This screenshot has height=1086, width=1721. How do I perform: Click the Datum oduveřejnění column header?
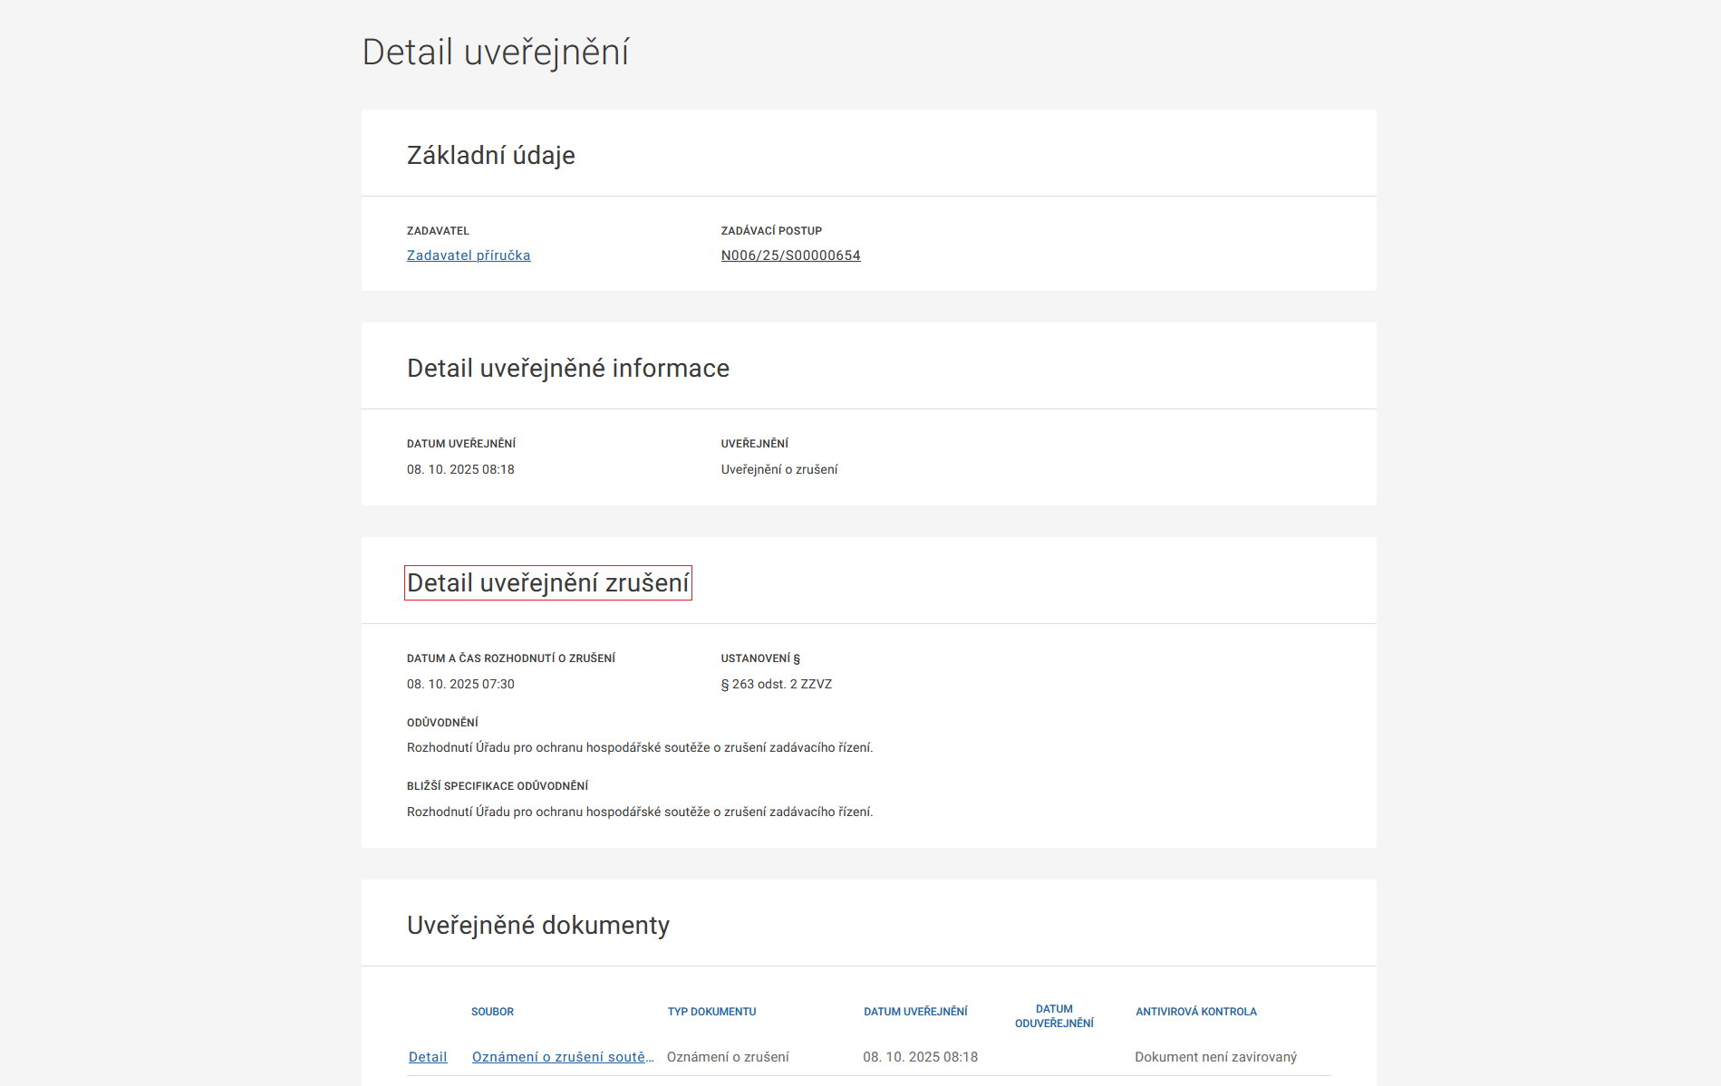click(1054, 1016)
